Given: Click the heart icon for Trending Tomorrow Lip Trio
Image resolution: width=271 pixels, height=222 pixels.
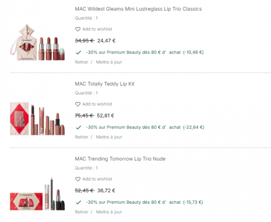Looking at the screenshot, I should click(x=78, y=179).
